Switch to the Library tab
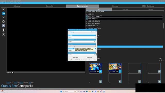The height and width of the screenshot is (93, 165). point(17,6)
